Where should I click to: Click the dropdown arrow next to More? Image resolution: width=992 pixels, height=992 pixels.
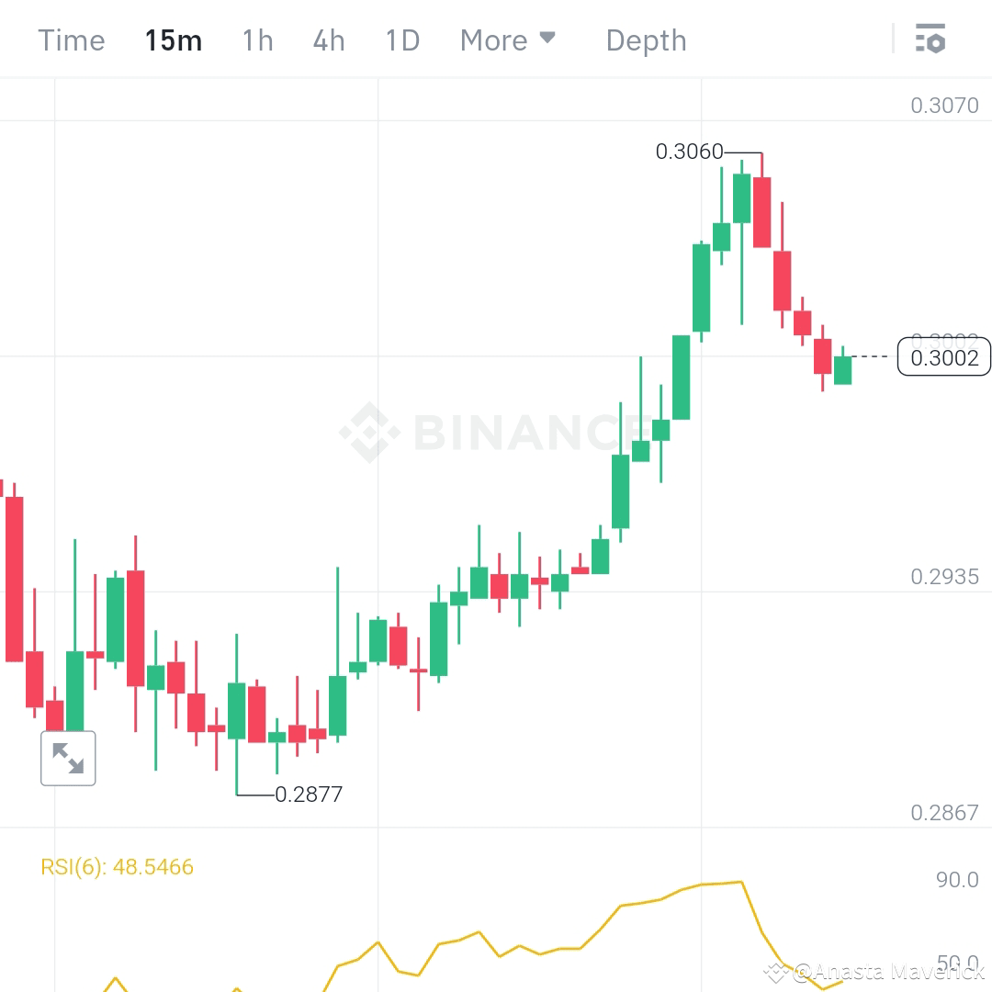point(548,38)
